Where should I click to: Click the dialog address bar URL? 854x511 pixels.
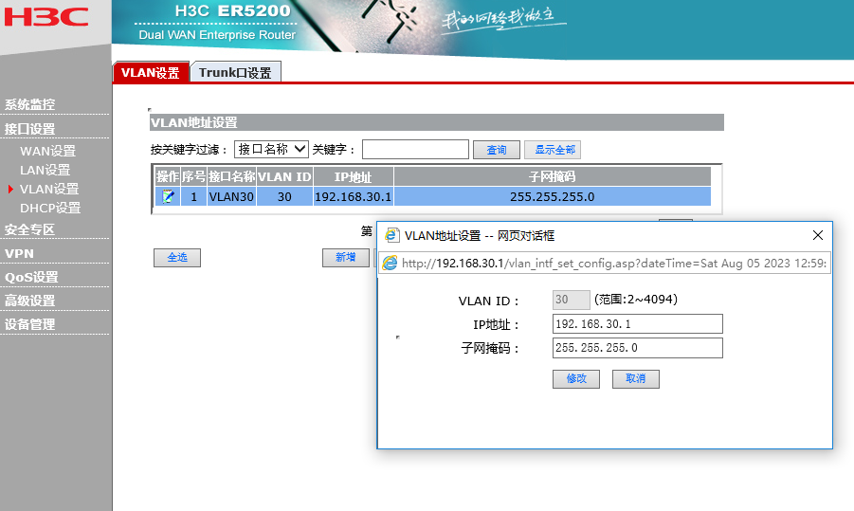click(614, 264)
